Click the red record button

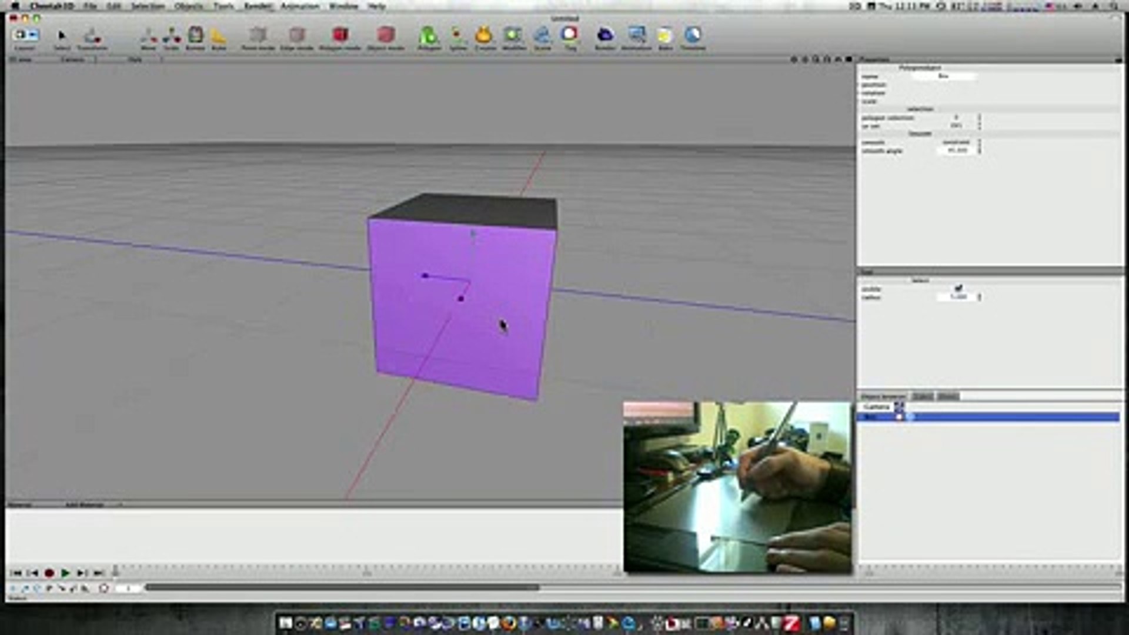pos(49,573)
